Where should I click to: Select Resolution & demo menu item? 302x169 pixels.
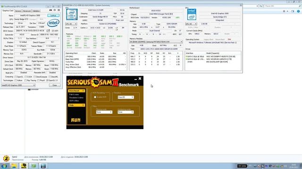[x=76, y=98]
